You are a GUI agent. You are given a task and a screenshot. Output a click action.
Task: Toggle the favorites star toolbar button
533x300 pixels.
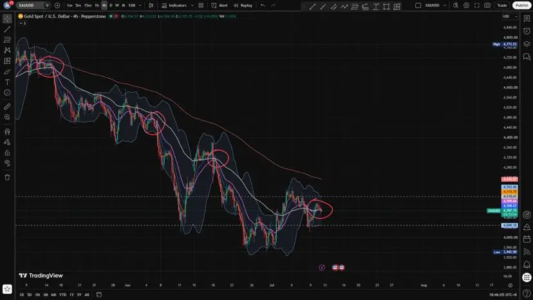point(7,289)
